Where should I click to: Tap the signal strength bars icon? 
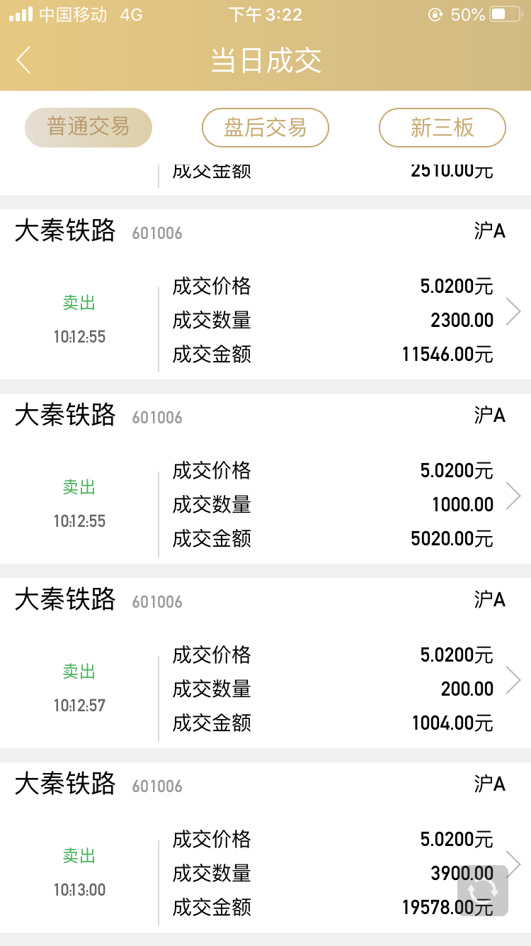(21, 14)
